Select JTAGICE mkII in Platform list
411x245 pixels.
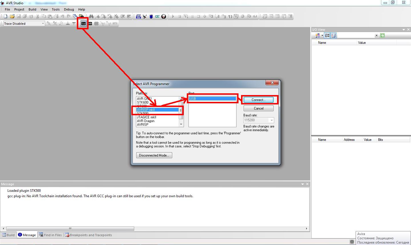click(158, 117)
